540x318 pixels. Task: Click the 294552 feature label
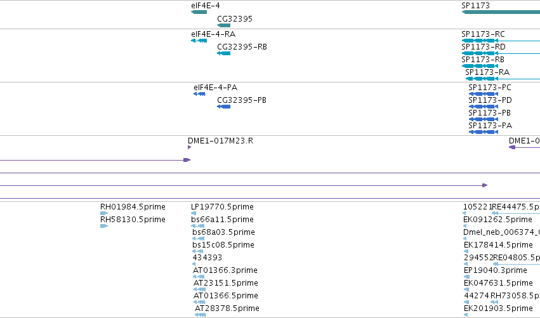click(x=478, y=258)
